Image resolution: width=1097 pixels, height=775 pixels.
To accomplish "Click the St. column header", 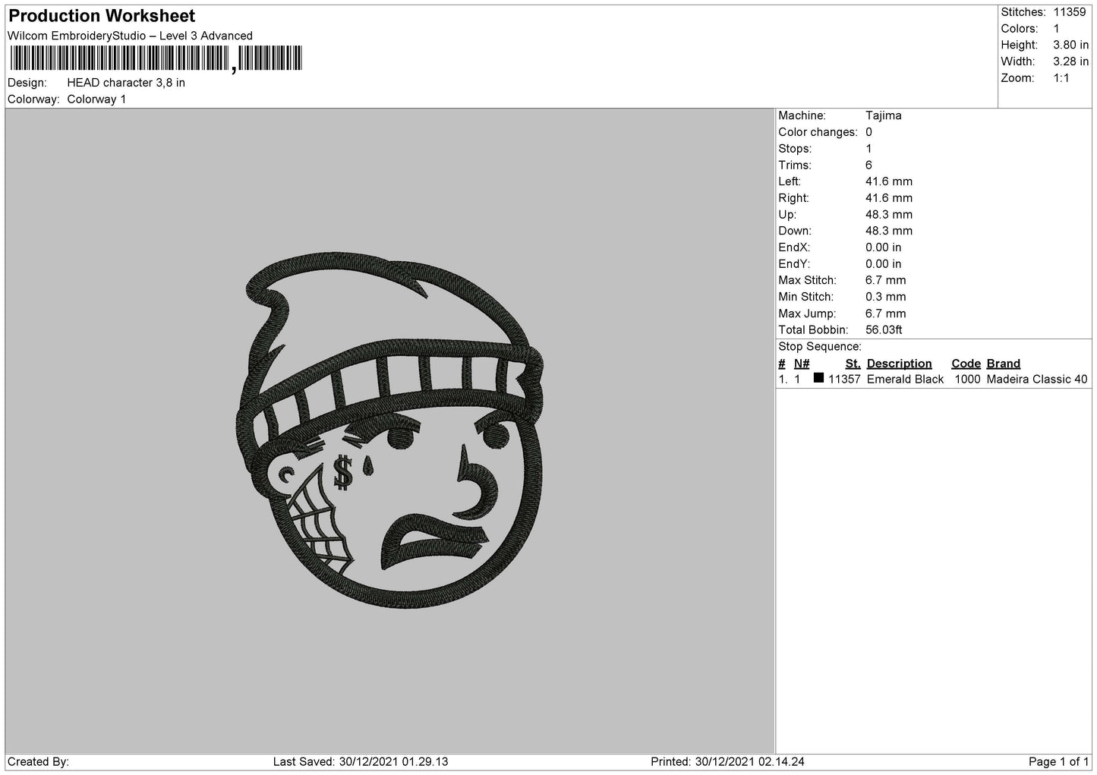I will (853, 364).
